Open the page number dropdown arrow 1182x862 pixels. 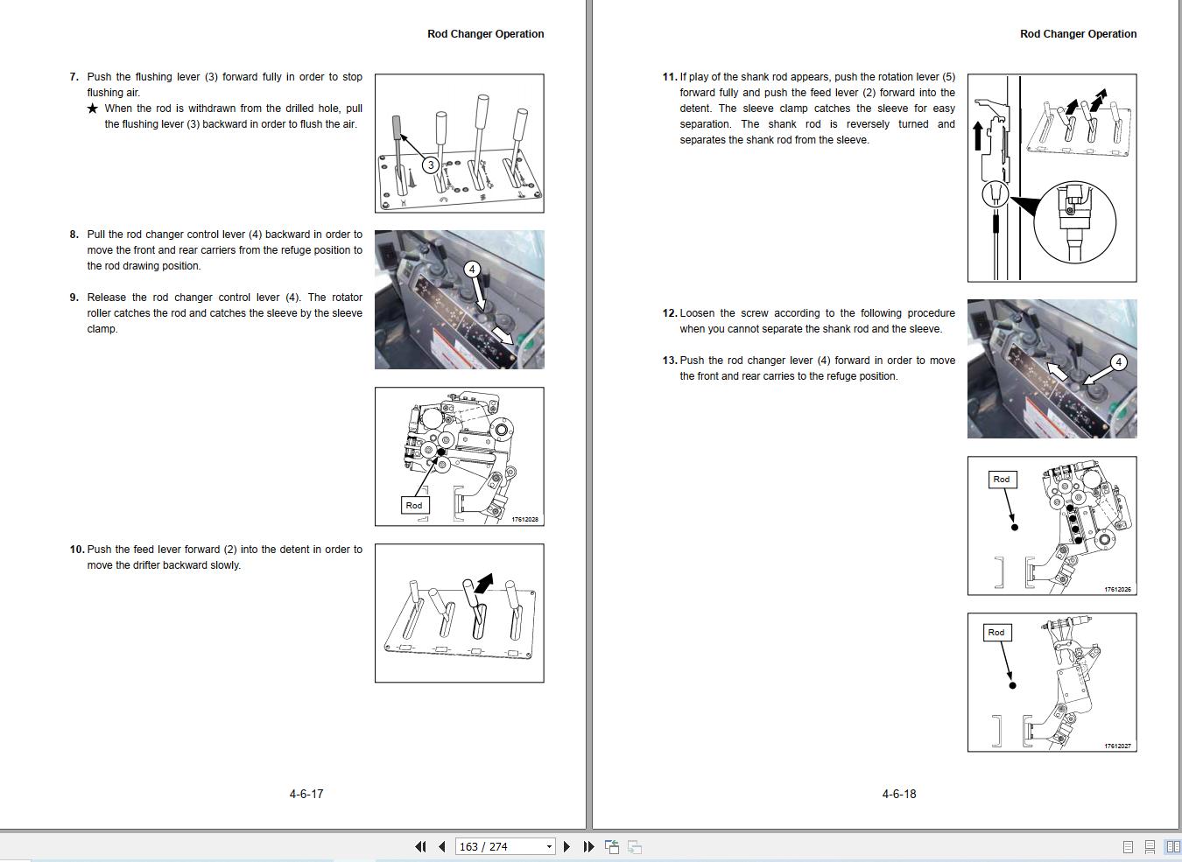click(x=549, y=846)
